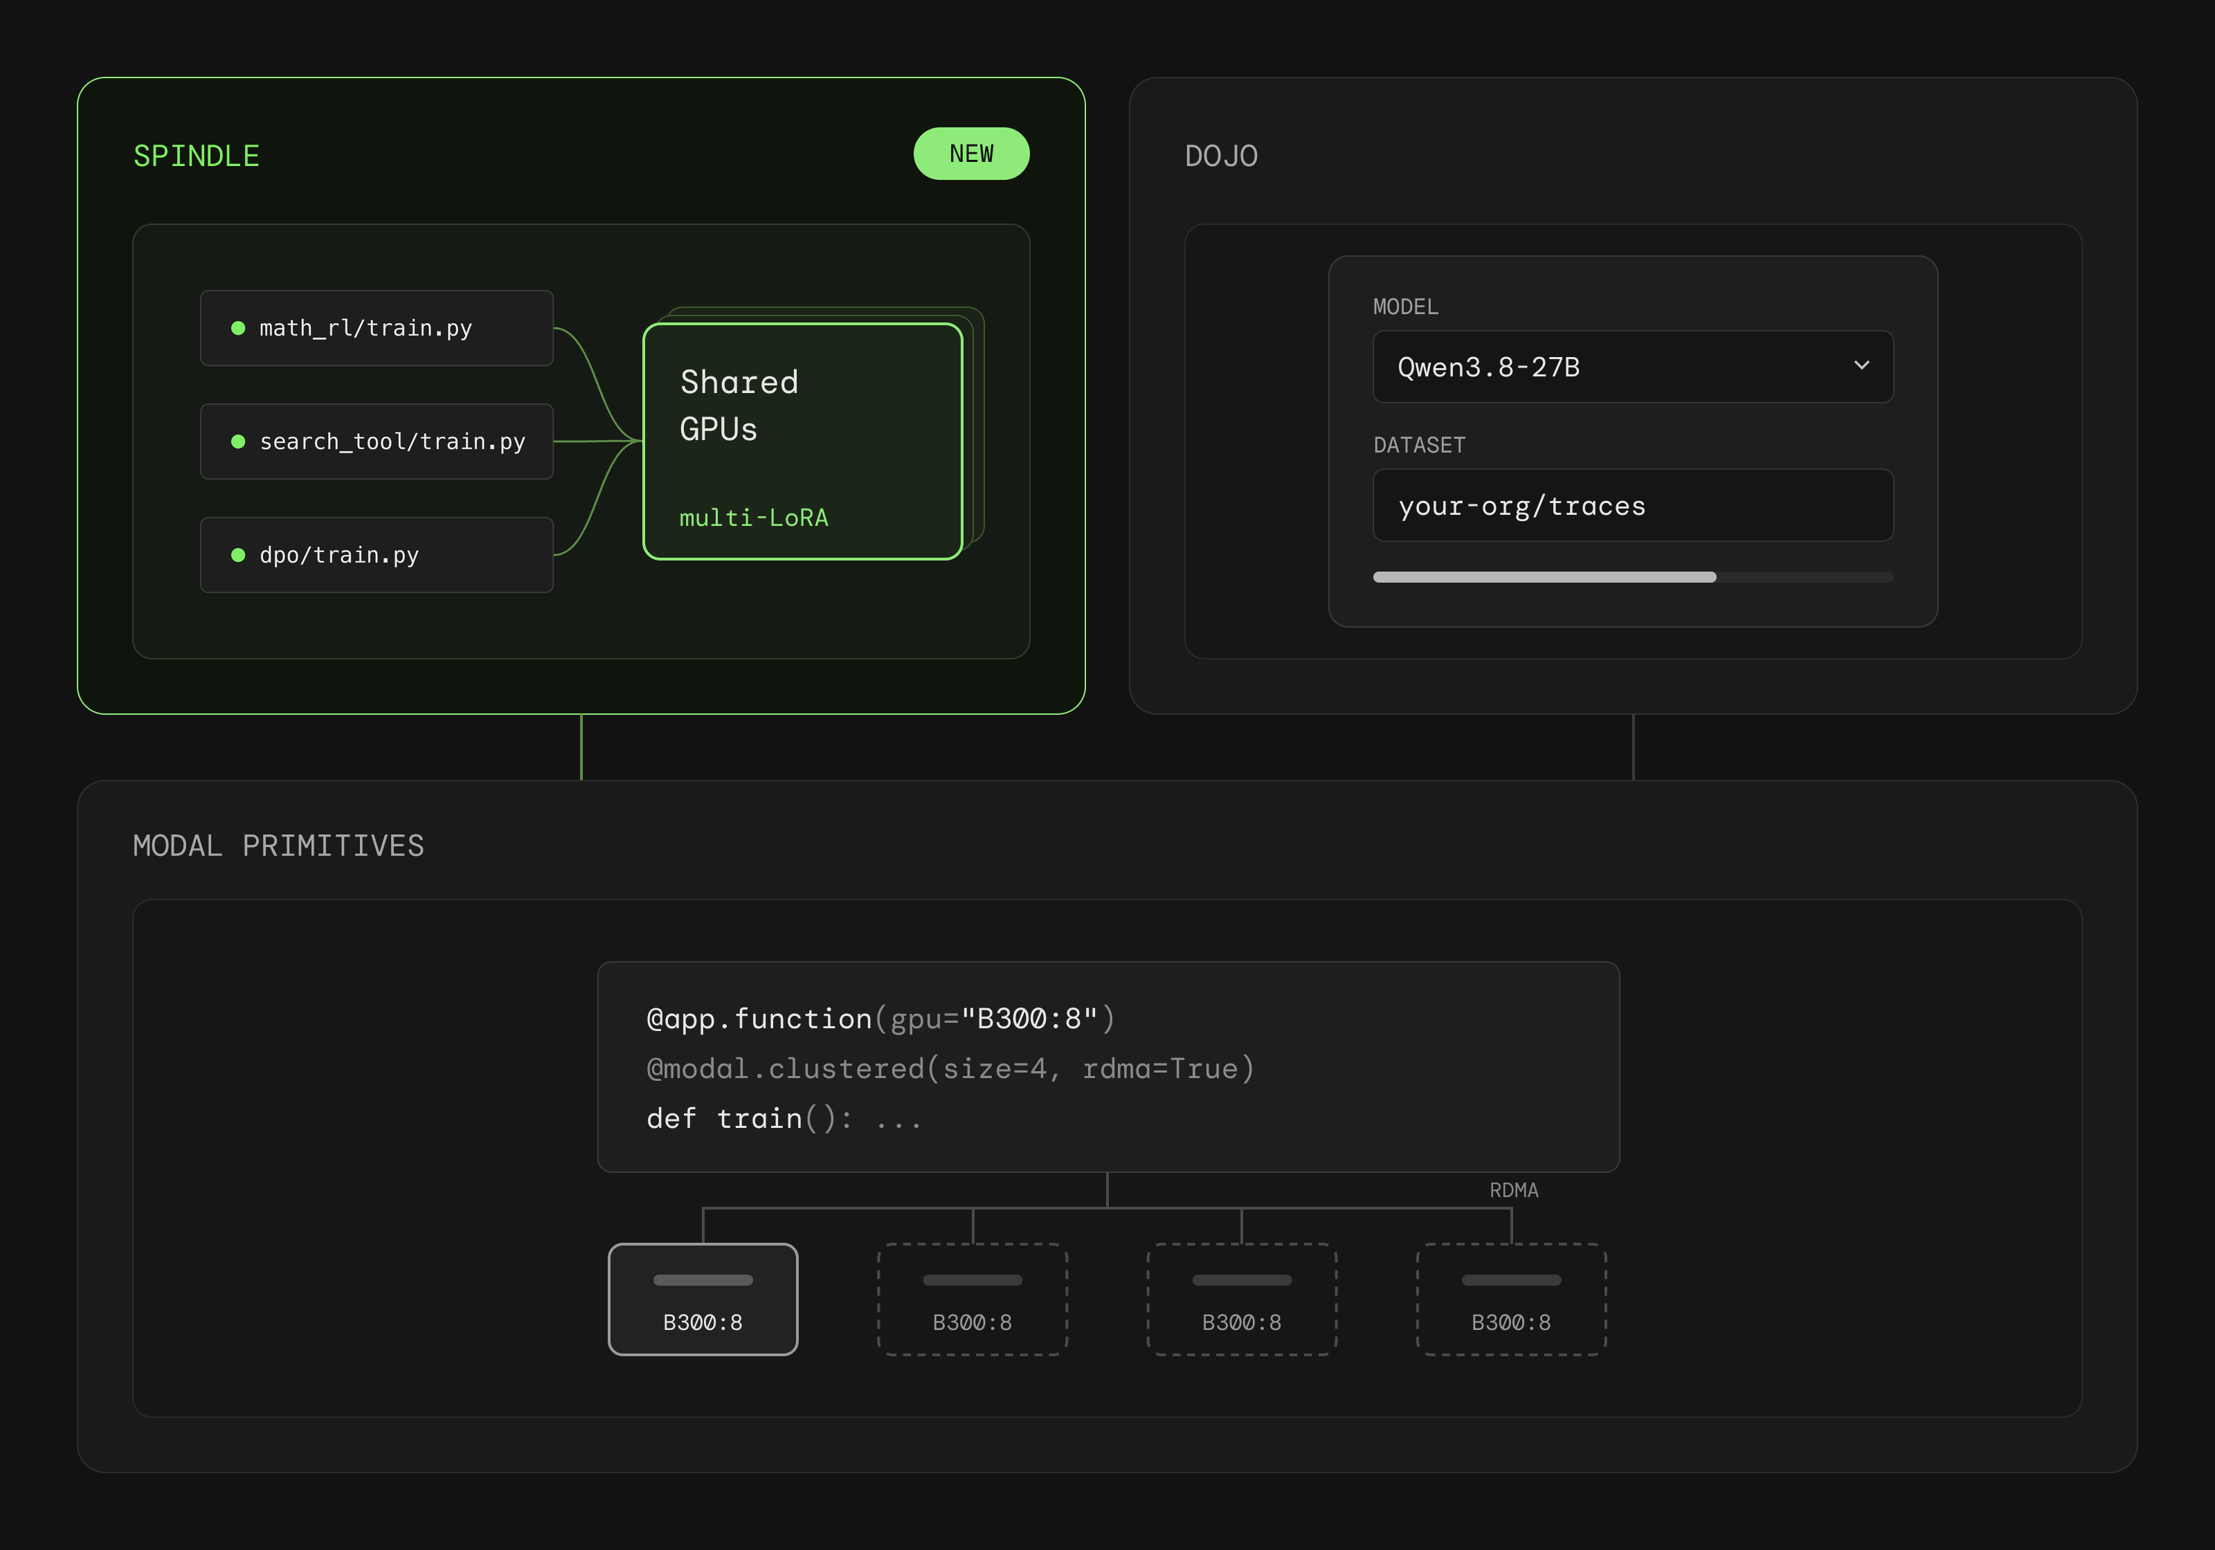Click the MODEL field label
The height and width of the screenshot is (1550, 2215).
pyautogui.click(x=1406, y=307)
